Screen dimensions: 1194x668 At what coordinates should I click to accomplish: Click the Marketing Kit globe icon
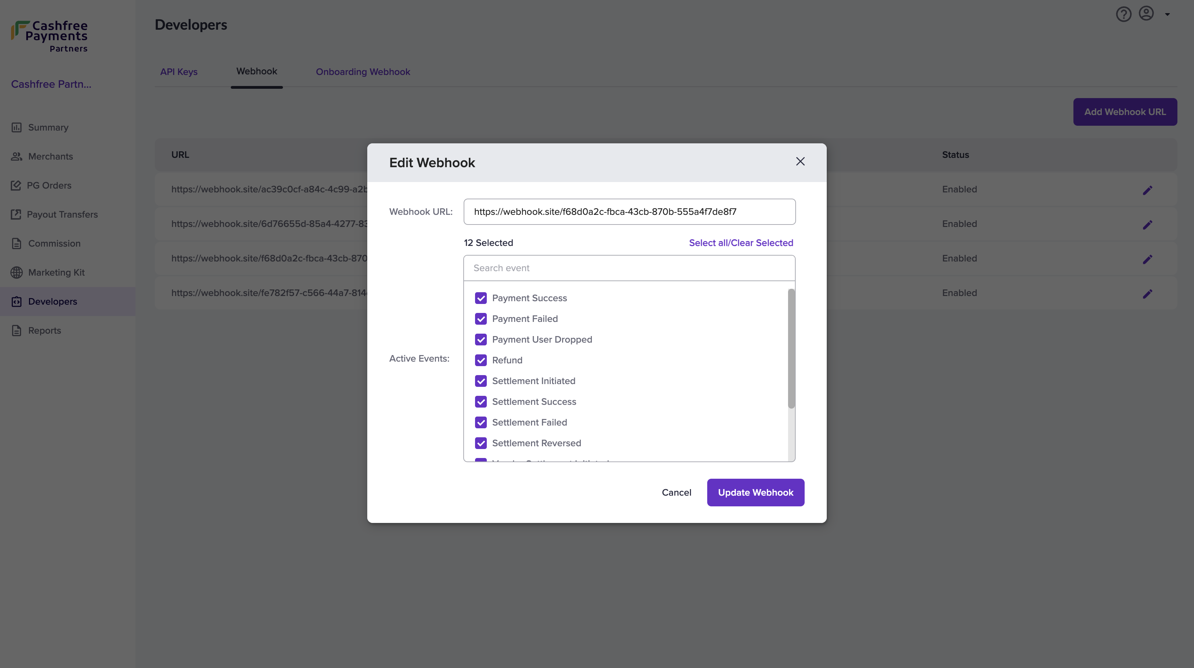[x=17, y=273]
